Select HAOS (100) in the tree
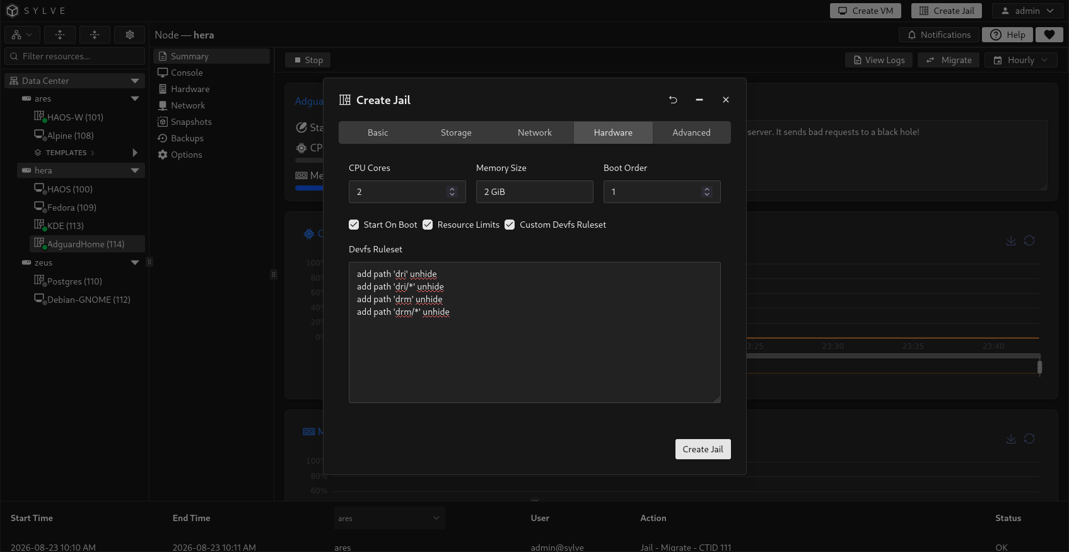1069x552 pixels. pos(87,189)
